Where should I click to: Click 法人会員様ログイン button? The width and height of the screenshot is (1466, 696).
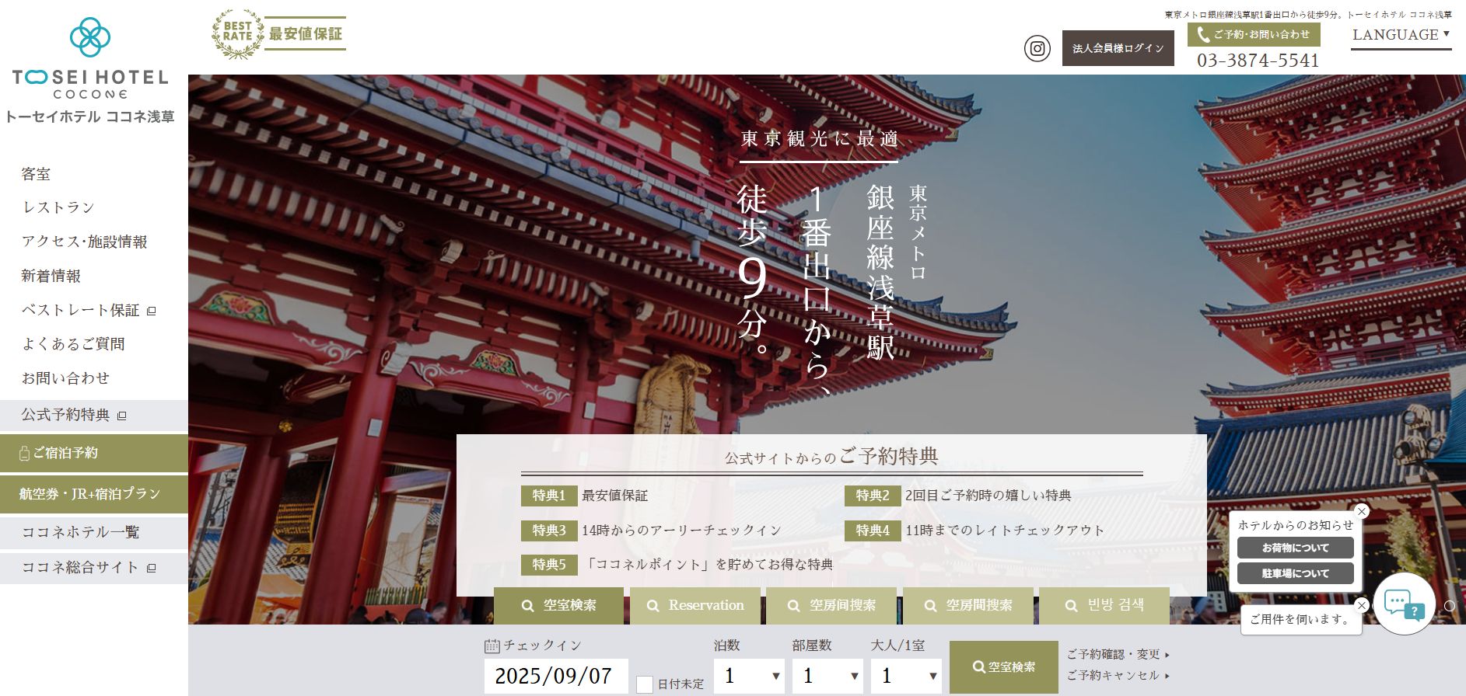[x=1118, y=48]
